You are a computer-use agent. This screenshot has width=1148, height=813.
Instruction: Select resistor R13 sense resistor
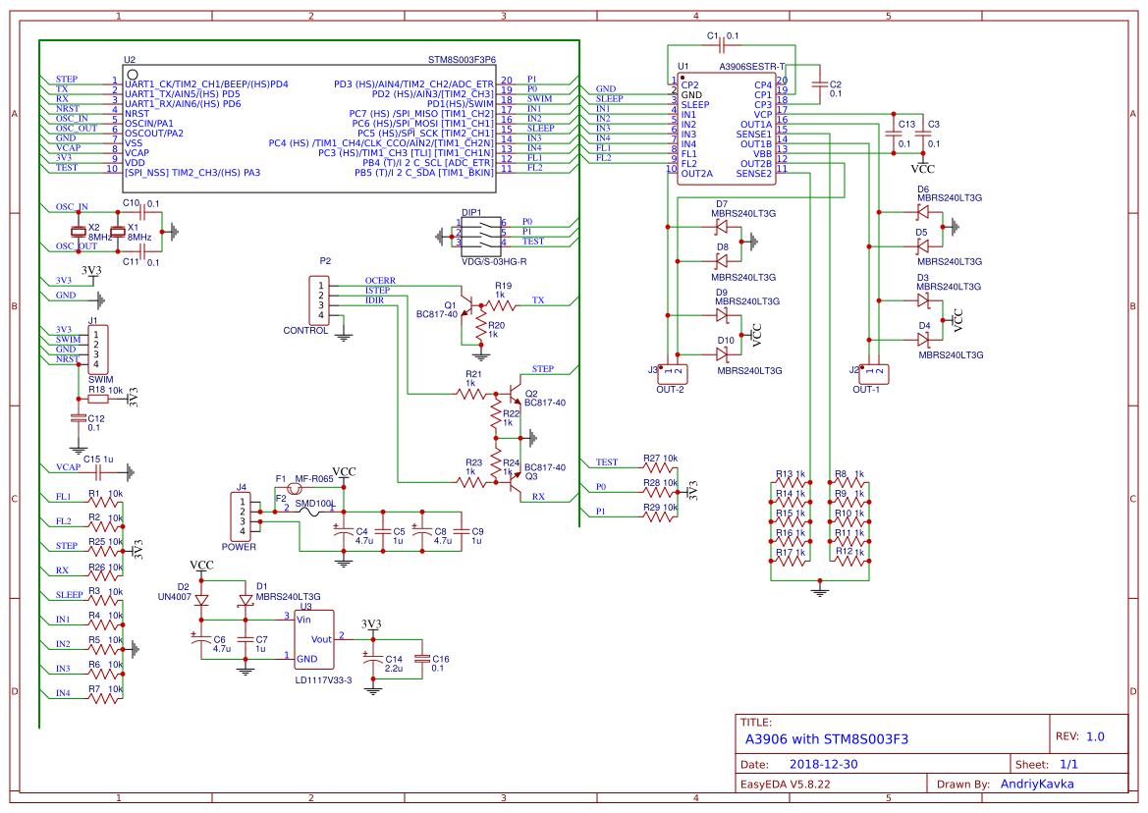[x=791, y=483]
